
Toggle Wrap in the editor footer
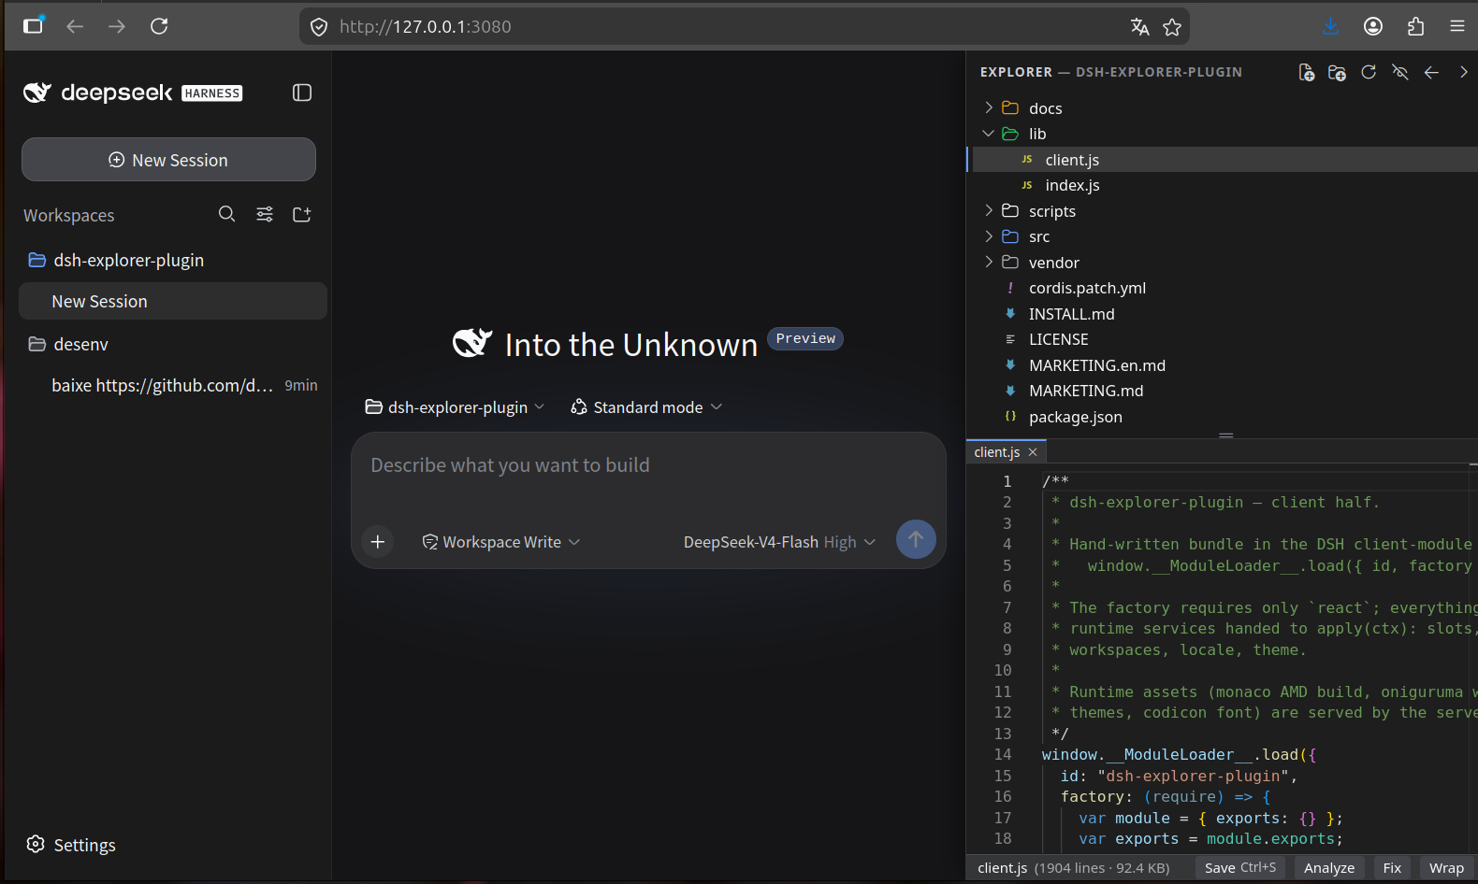click(x=1446, y=868)
